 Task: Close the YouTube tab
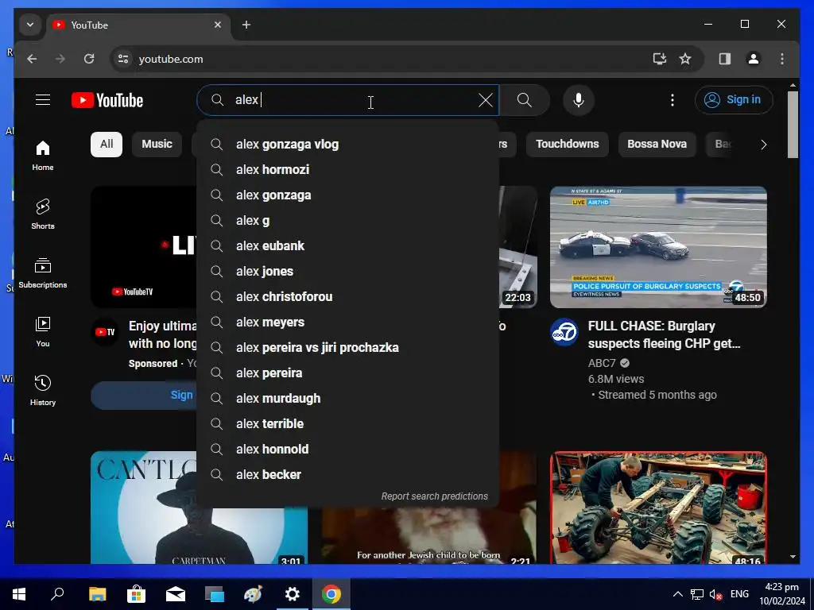218,25
